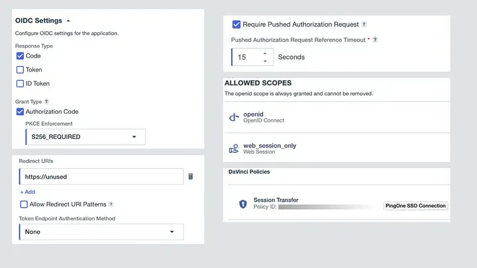477x268 pixels.
Task: Click the Session Transfer policy shield icon
Action: click(x=242, y=204)
